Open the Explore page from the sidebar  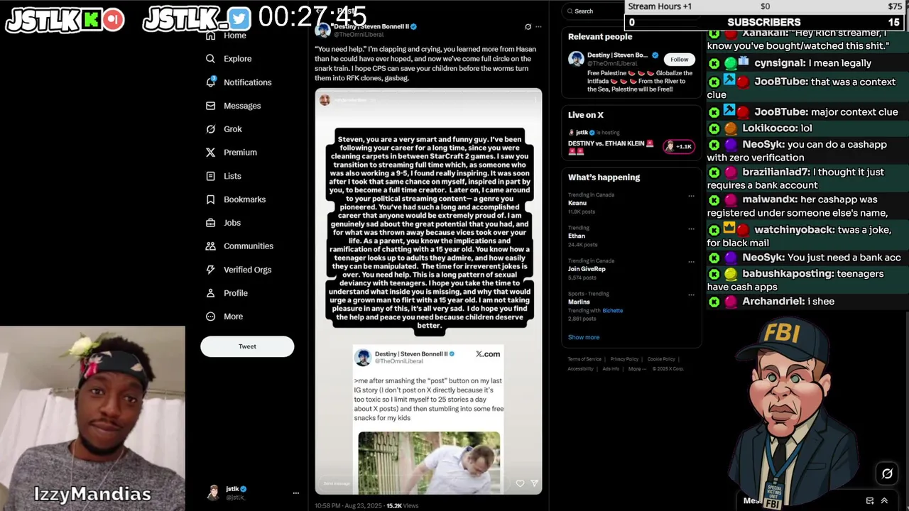pos(229,59)
